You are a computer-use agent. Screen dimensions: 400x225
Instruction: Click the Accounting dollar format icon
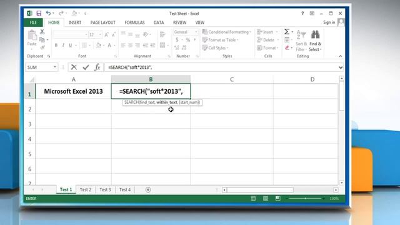[x=177, y=40]
